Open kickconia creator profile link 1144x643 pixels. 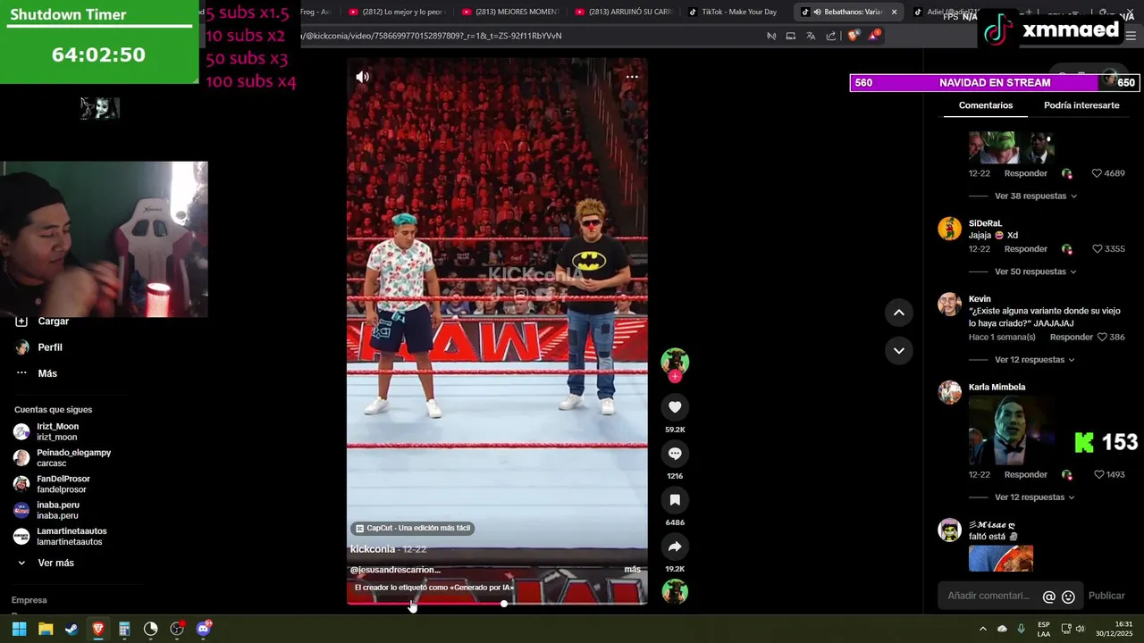click(x=373, y=549)
